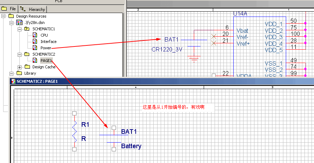Click the fy28n.dsn design file icon

(19, 23)
